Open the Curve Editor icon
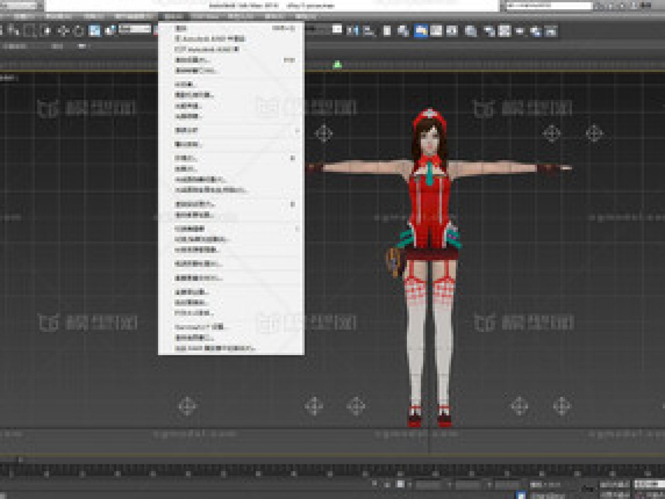 pos(436,31)
